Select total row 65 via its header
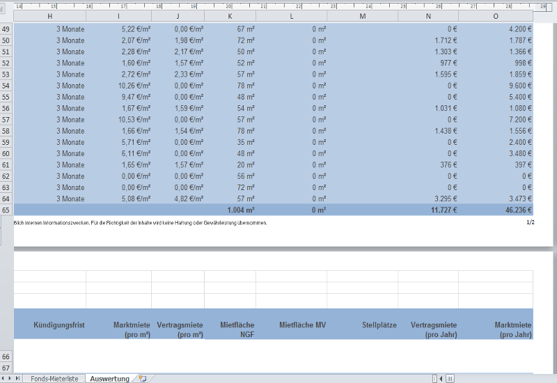 tap(6, 210)
